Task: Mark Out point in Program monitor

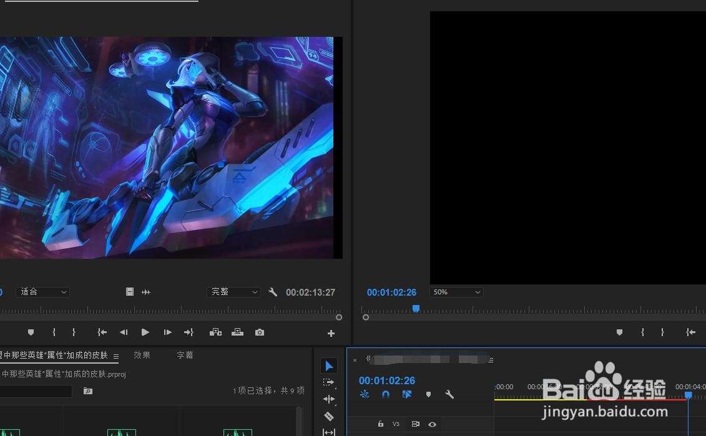Action: point(662,332)
